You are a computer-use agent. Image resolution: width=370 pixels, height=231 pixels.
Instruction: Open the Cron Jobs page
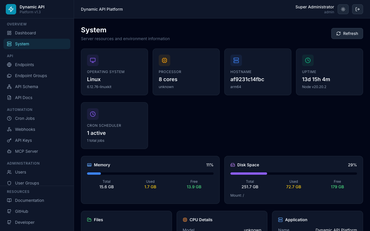pos(37,118)
